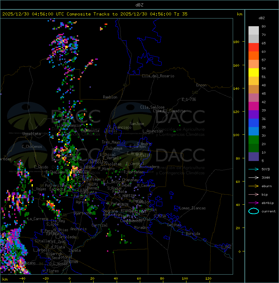The width and height of the screenshot is (279, 283).
Task: Select the dark green 10-20 dBZ swatch
Action: [254, 148]
